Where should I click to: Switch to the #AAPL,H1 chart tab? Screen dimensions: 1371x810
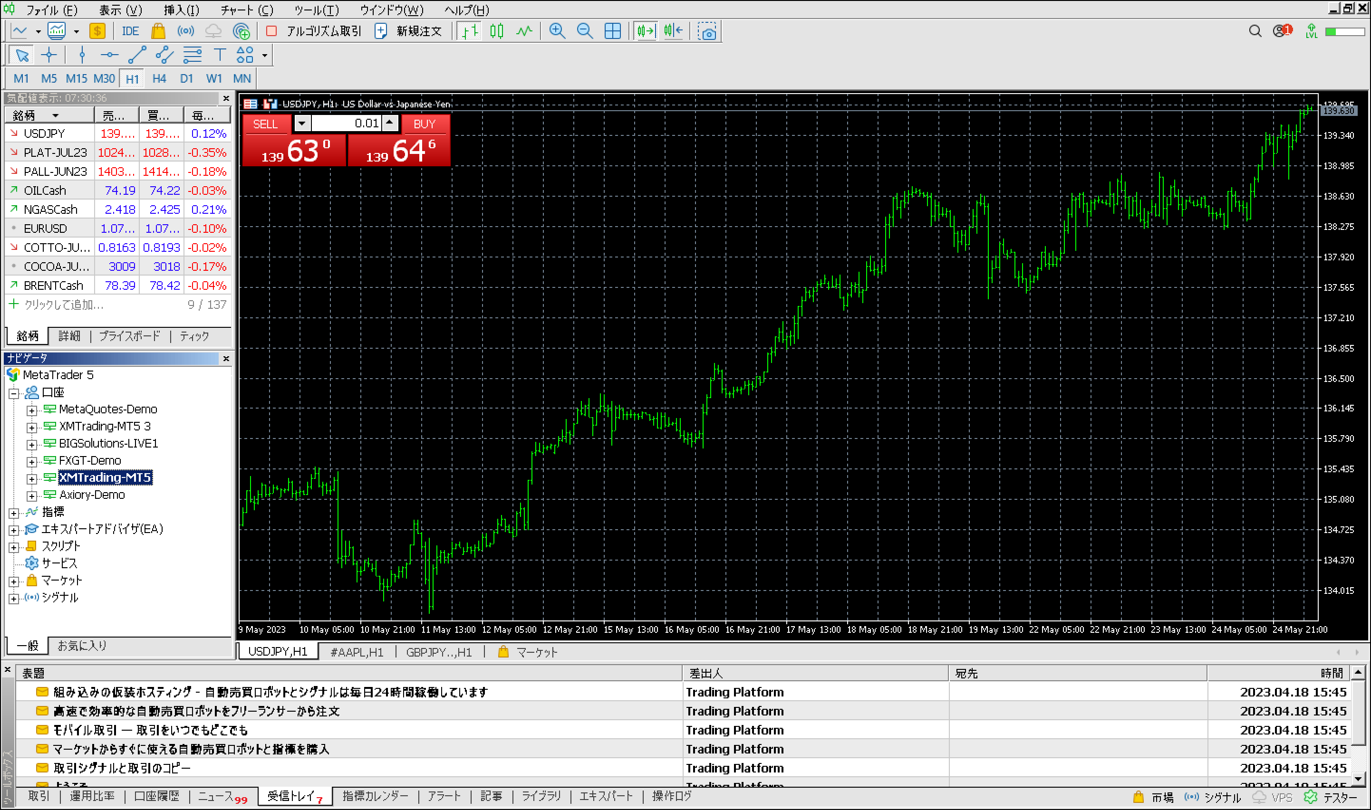click(357, 652)
